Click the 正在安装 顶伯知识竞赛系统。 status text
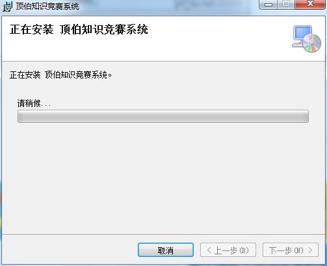This screenshot has height=266, width=327. (60, 75)
